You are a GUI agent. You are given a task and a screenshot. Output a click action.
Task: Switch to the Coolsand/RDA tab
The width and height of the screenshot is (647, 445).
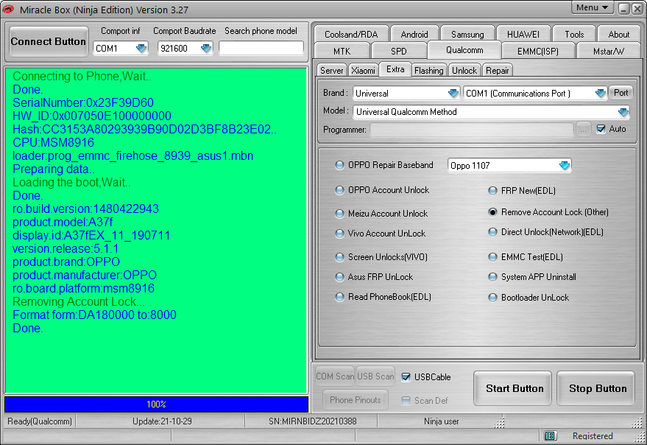351,35
